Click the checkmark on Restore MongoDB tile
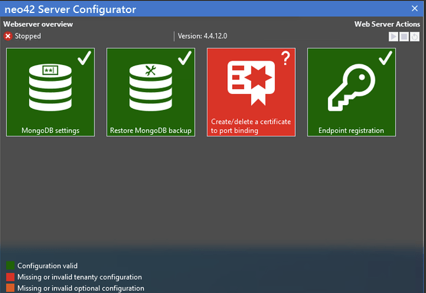This screenshot has height=293, width=426. tap(185, 59)
